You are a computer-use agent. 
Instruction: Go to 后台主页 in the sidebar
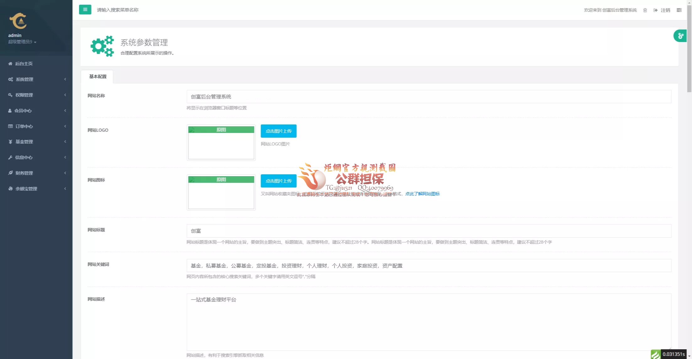coord(24,64)
